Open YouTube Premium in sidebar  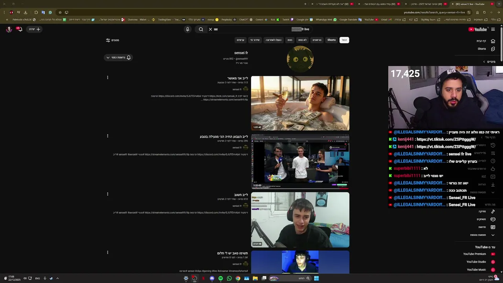click(x=479, y=254)
